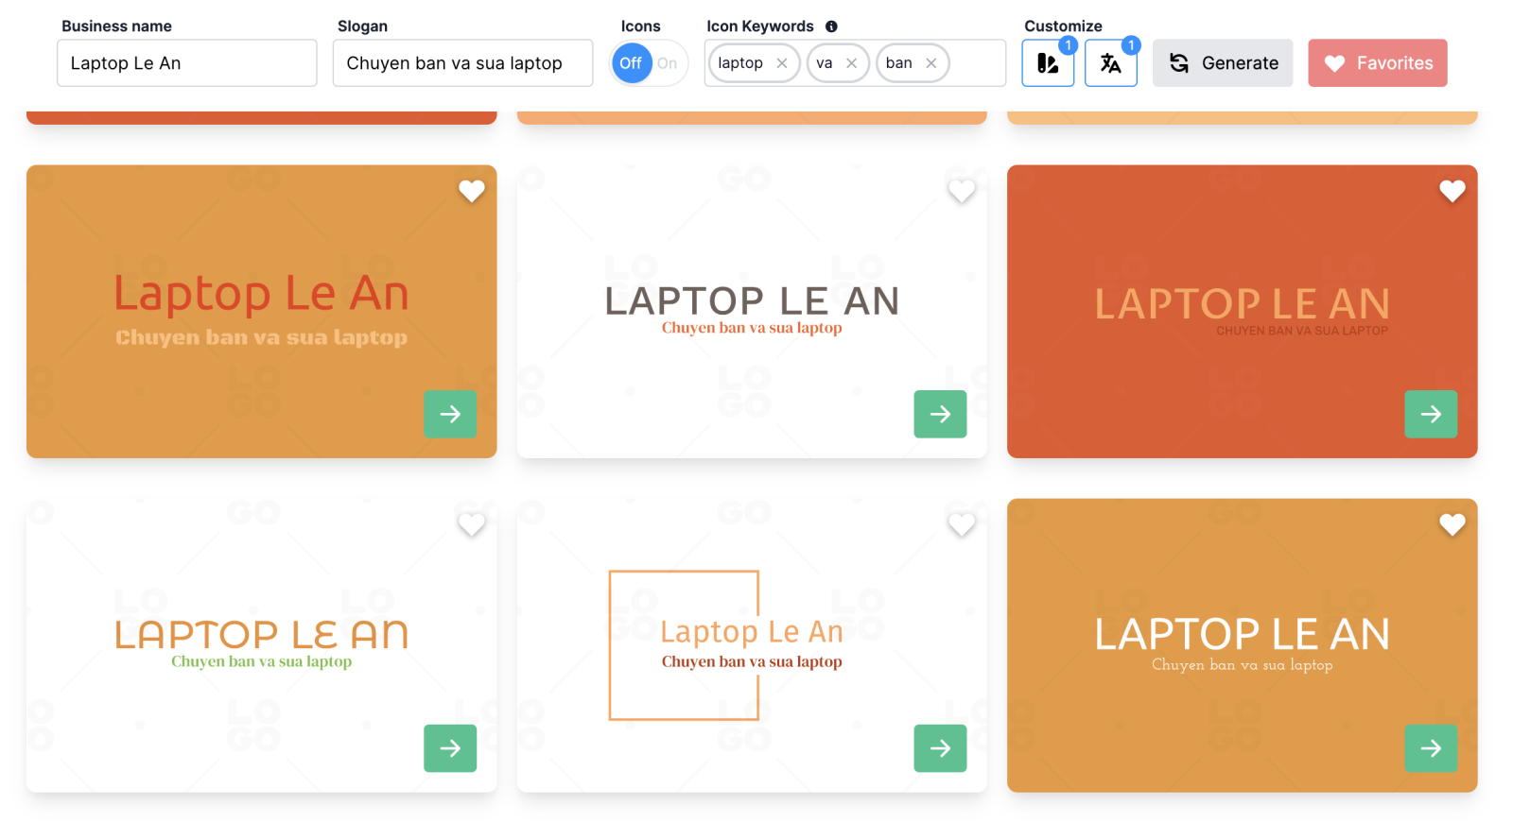Select the orange 'Laptop Le An' logo preview
The height and width of the screenshot is (822, 1513).
click(x=262, y=312)
